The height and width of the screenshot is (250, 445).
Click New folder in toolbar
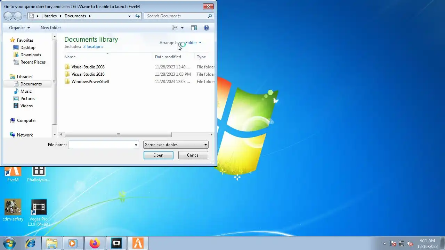[51, 28]
